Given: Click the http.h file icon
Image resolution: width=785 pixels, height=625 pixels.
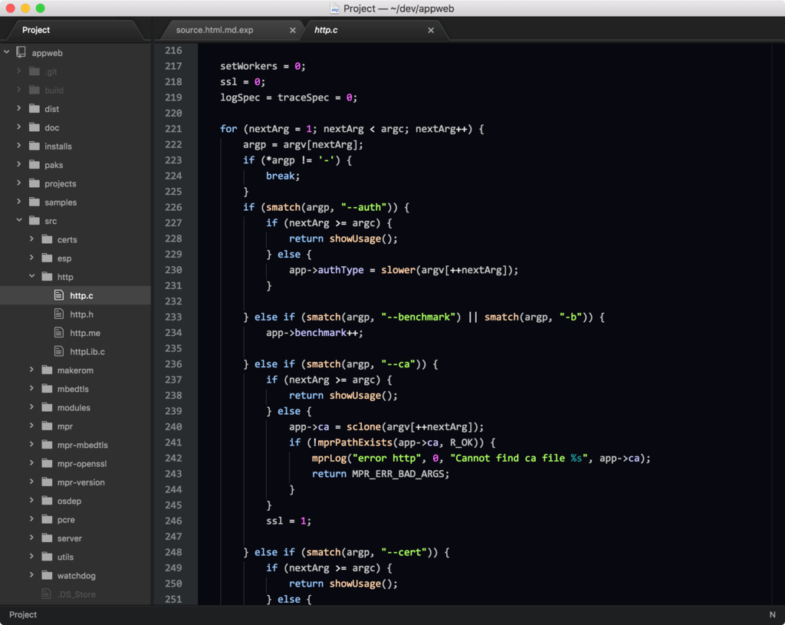Looking at the screenshot, I should pos(59,314).
